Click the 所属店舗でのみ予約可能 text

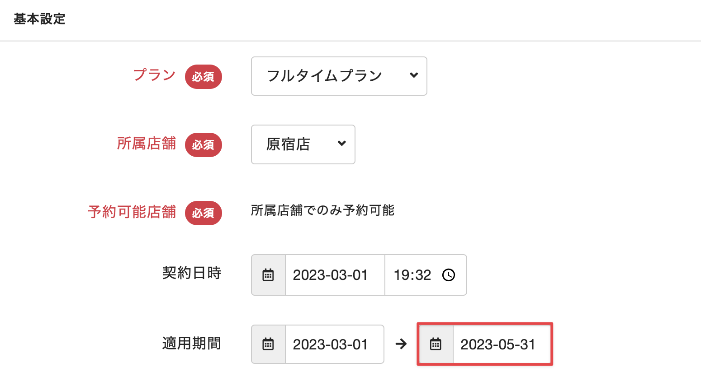pyautogui.click(x=322, y=210)
